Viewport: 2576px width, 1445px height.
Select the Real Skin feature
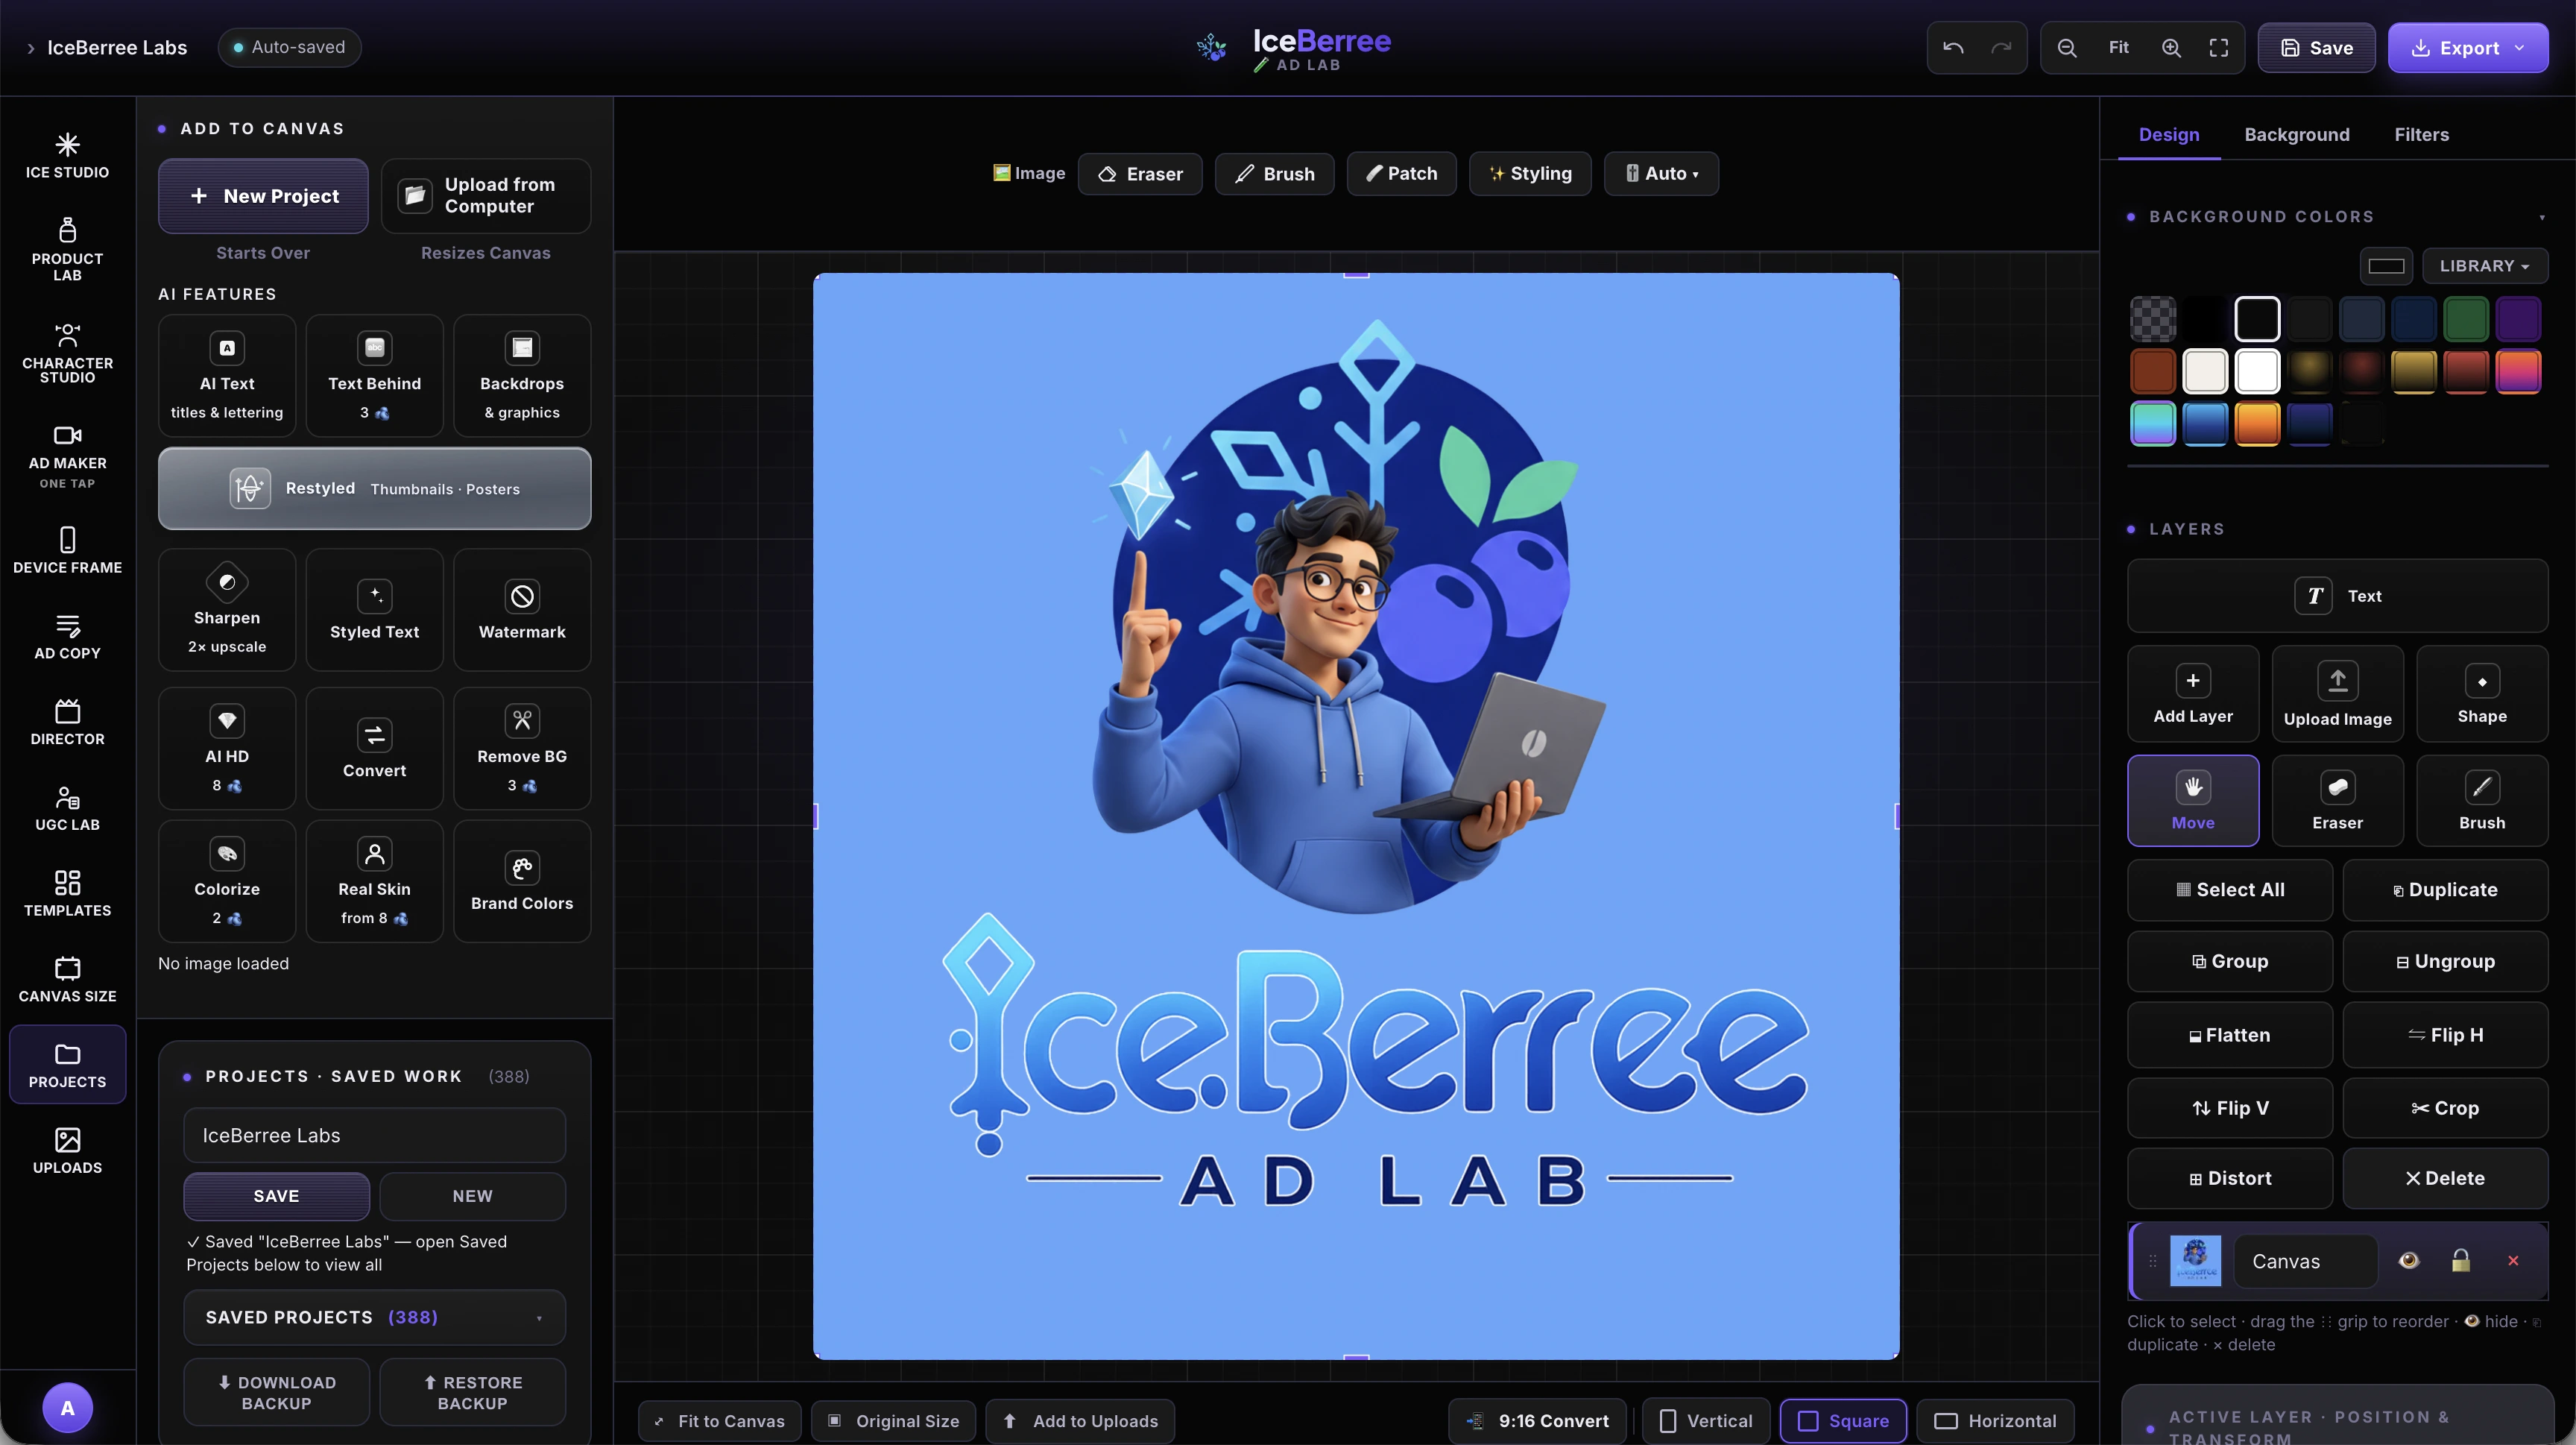[374, 881]
